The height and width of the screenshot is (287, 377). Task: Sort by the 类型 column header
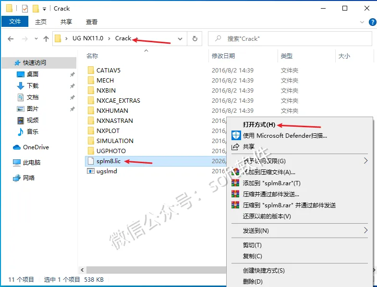[287, 56]
